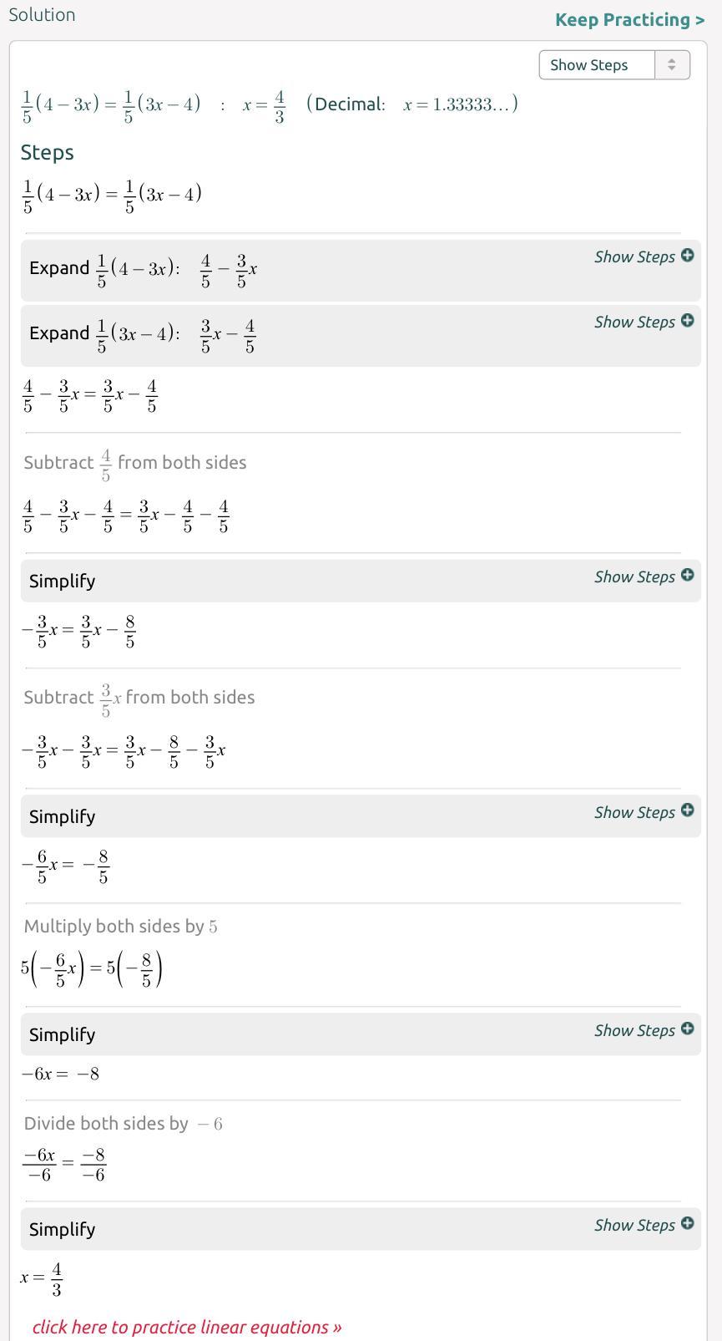Click plus icon on third Simplify row
The width and height of the screenshot is (722, 1341).
pos(687,1029)
